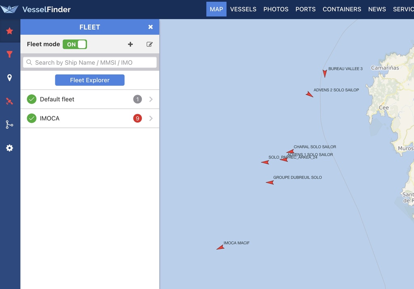Select the IMOCA fleet row label
Viewport: 414px width, 289px height.
50,118
